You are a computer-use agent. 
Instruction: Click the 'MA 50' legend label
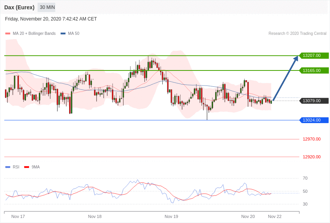coord(74,34)
